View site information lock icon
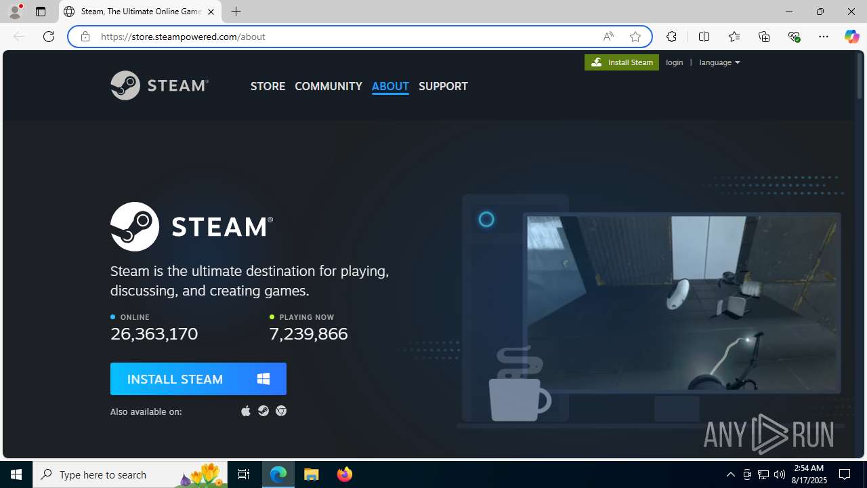The height and width of the screenshot is (488, 867). pos(85,37)
